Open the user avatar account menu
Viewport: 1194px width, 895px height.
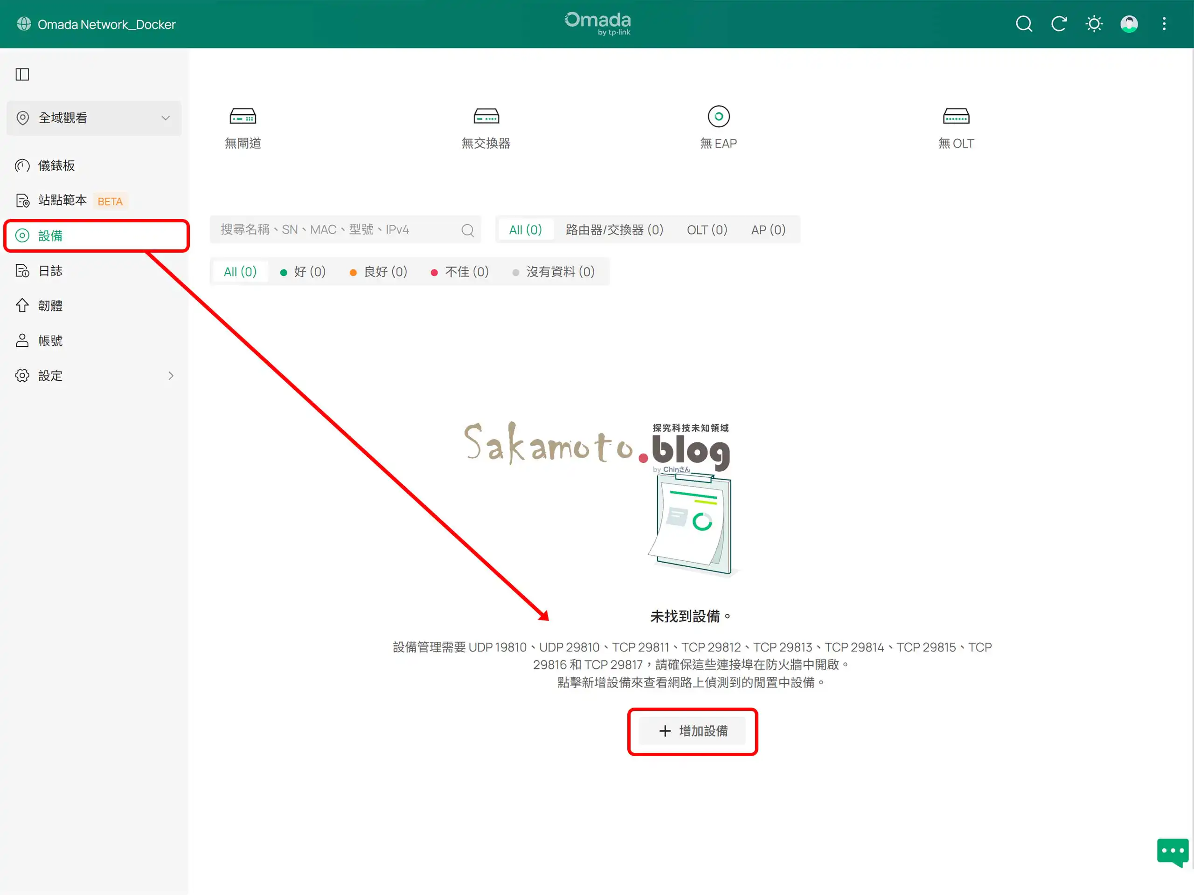point(1129,24)
